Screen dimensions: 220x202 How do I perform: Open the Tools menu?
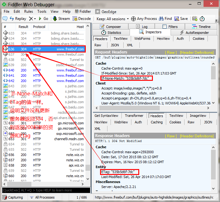pos(42,11)
